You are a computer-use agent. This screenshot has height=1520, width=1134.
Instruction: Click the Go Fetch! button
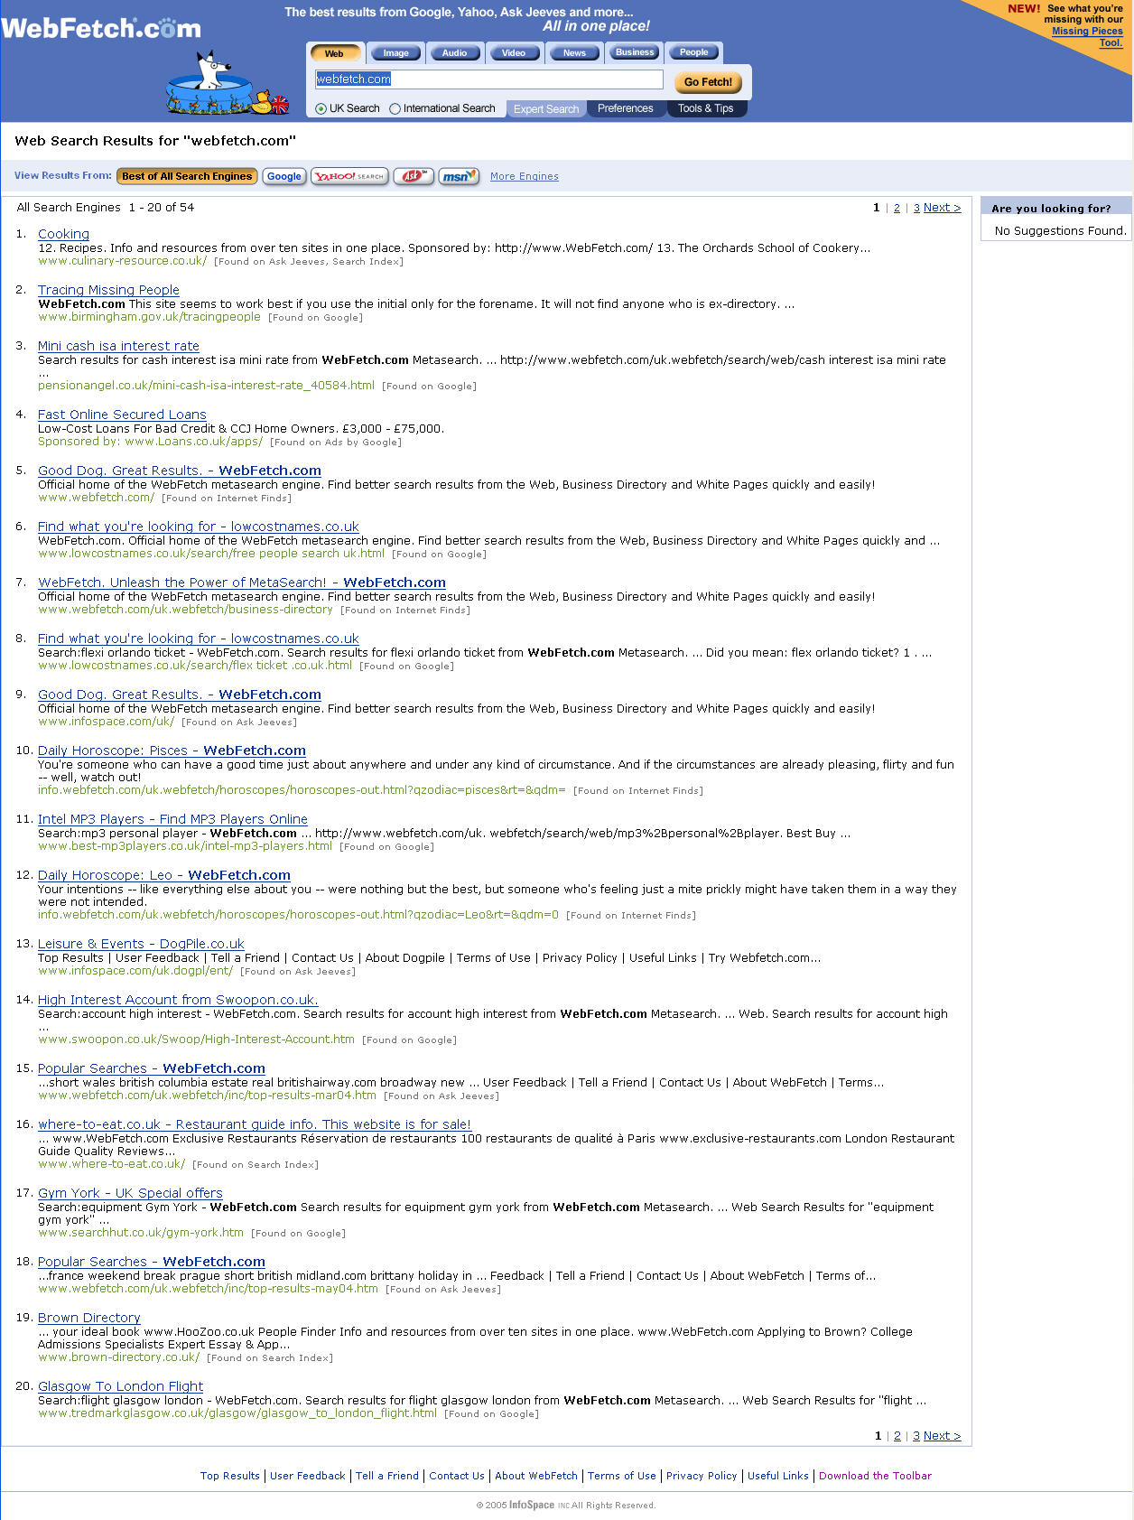[708, 82]
